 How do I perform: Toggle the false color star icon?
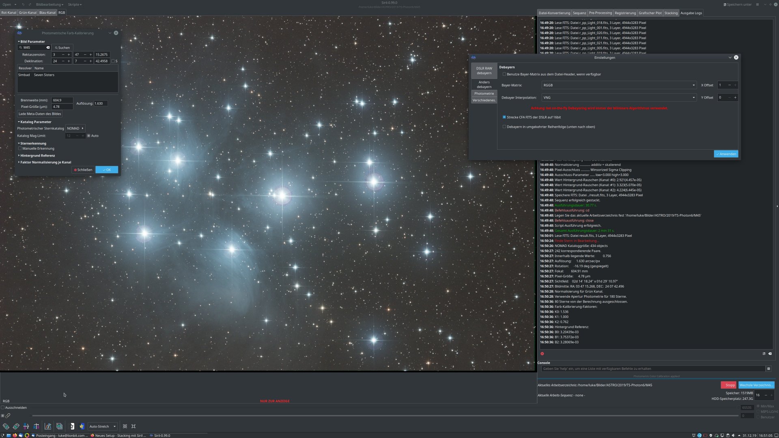(82, 426)
